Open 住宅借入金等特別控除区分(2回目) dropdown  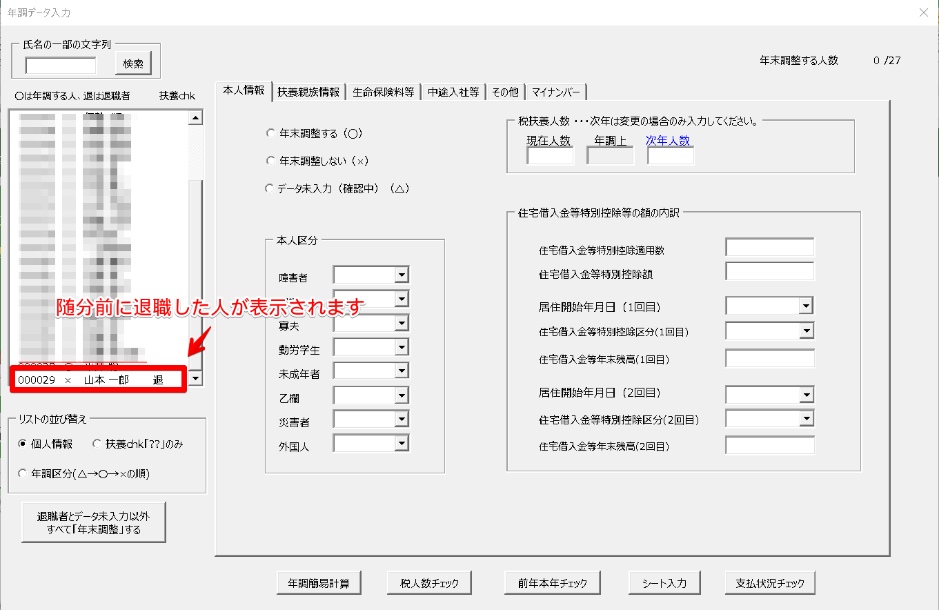(806, 419)
